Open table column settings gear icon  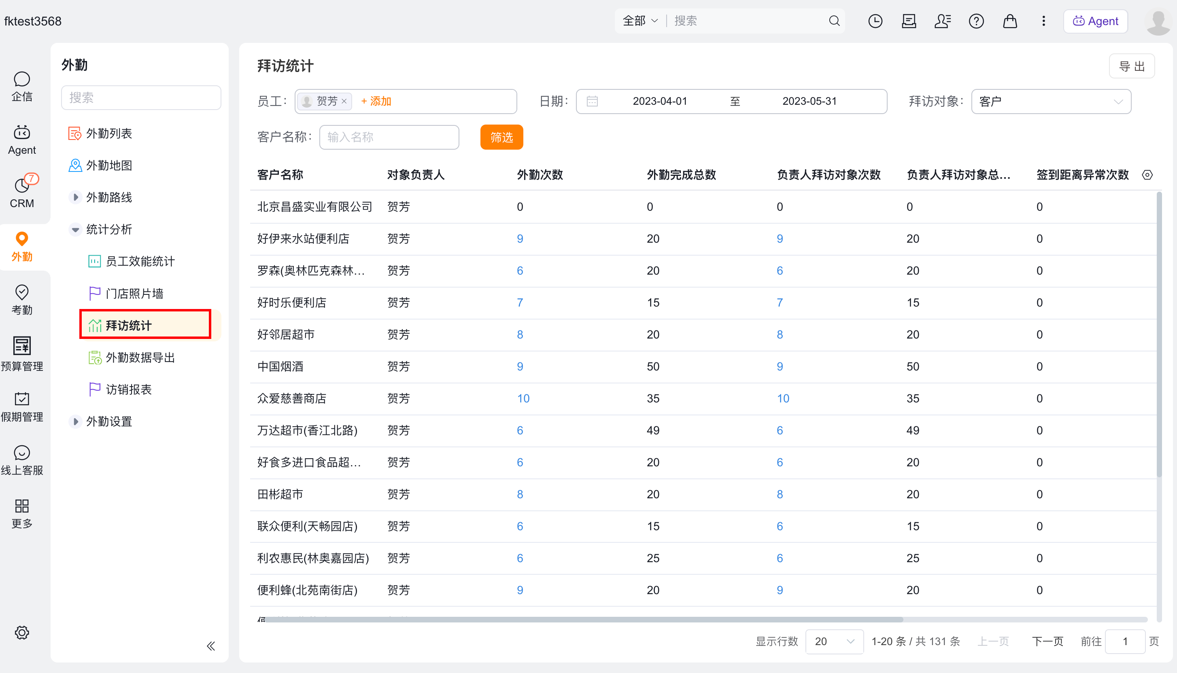tap(1147, 175)
